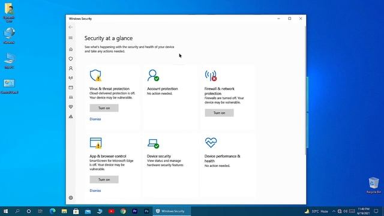Open weather widget showing 33°C Haze
This screenshot has width=384, height=216.
[316, 211]
